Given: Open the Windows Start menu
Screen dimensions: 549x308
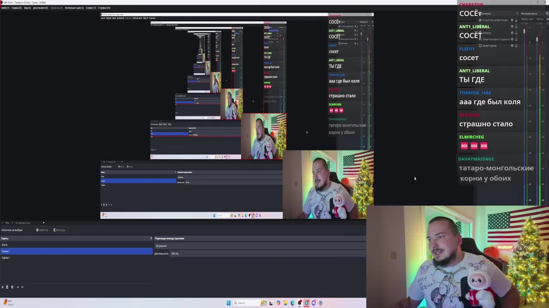Looking at the screenshot, I should [x=229, y=303].
